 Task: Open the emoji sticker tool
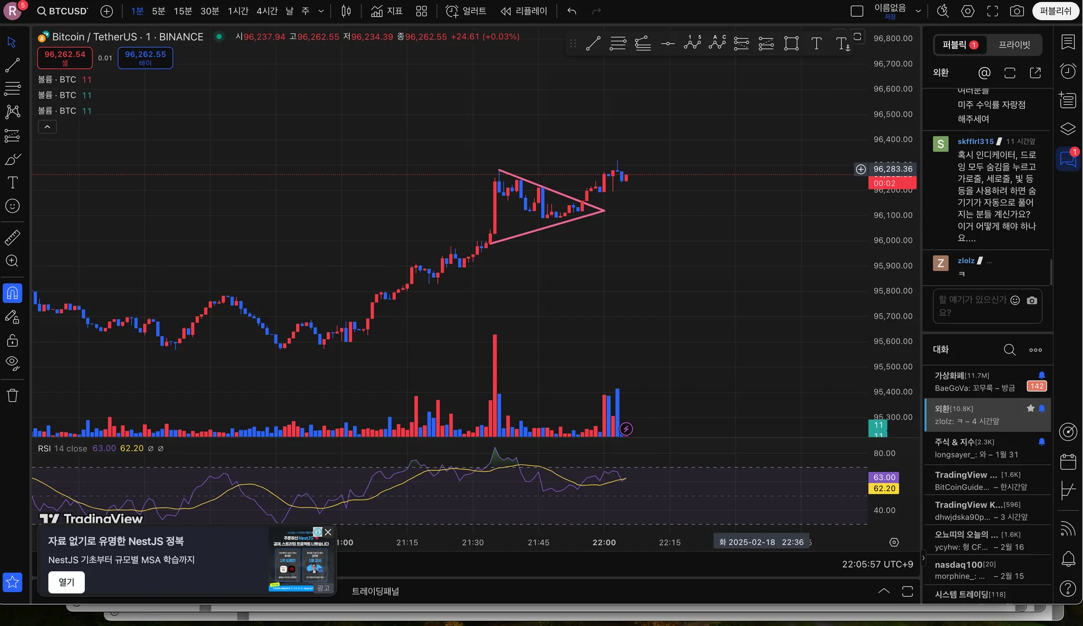12,206
